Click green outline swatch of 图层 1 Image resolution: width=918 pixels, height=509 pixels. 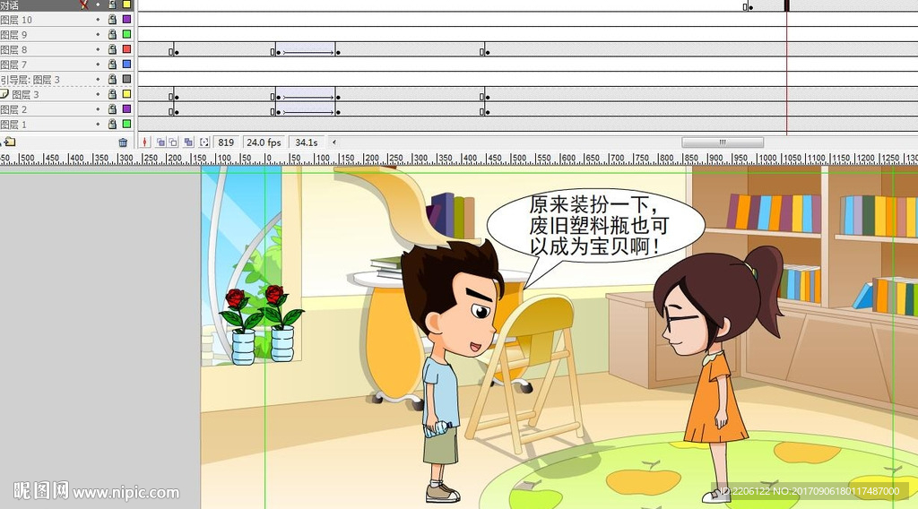coord(126,124)
